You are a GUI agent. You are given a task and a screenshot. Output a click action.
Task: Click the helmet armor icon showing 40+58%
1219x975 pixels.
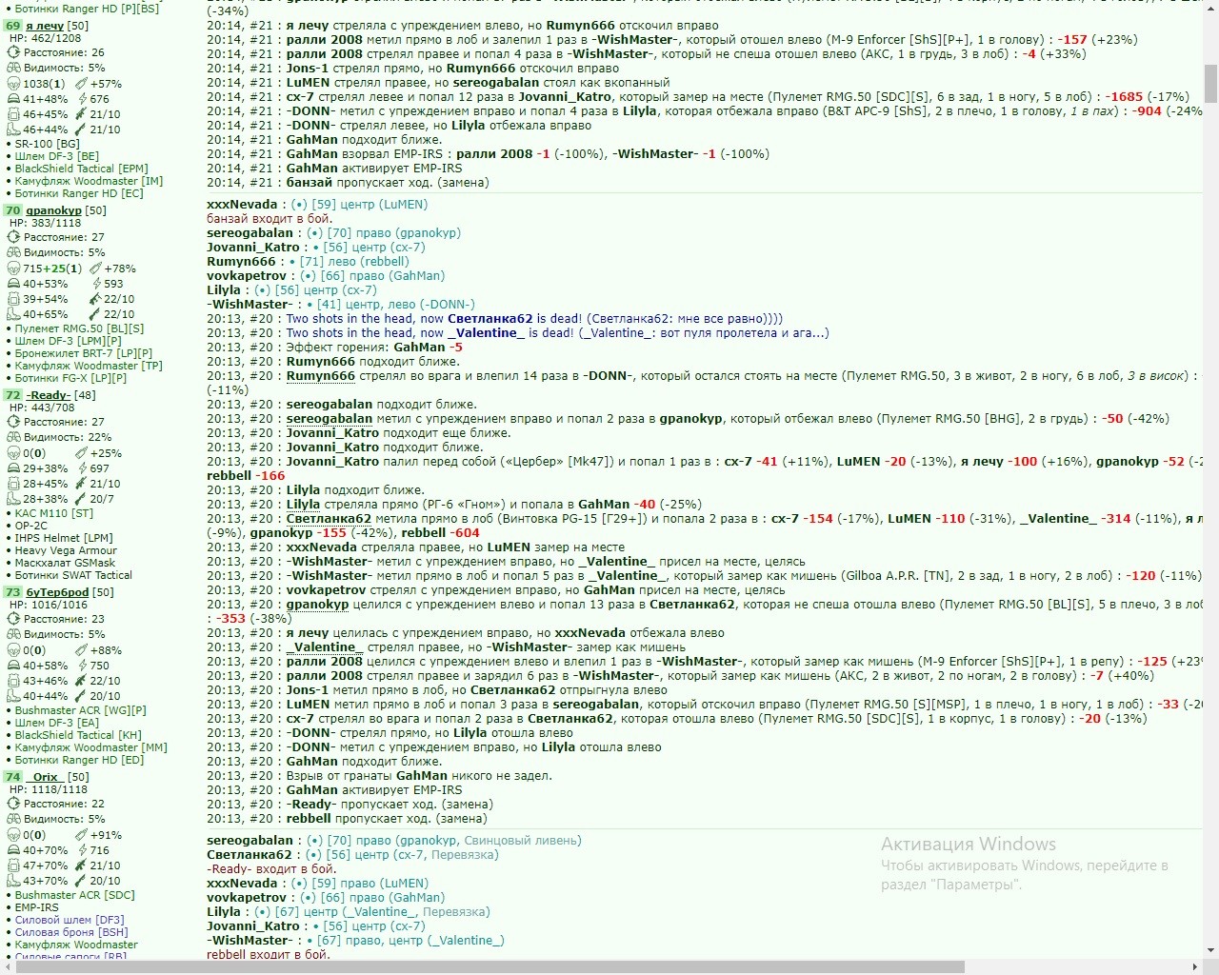[13, 666]
